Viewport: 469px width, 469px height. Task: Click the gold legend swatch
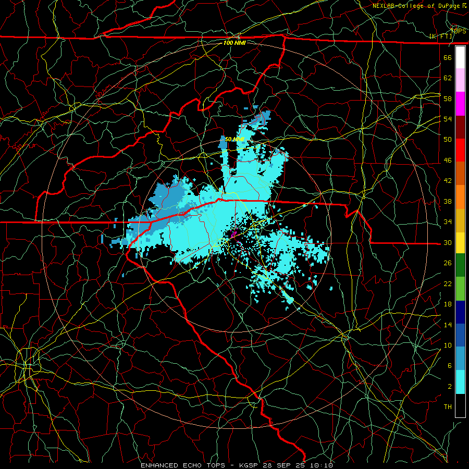[x=460, y=220]
